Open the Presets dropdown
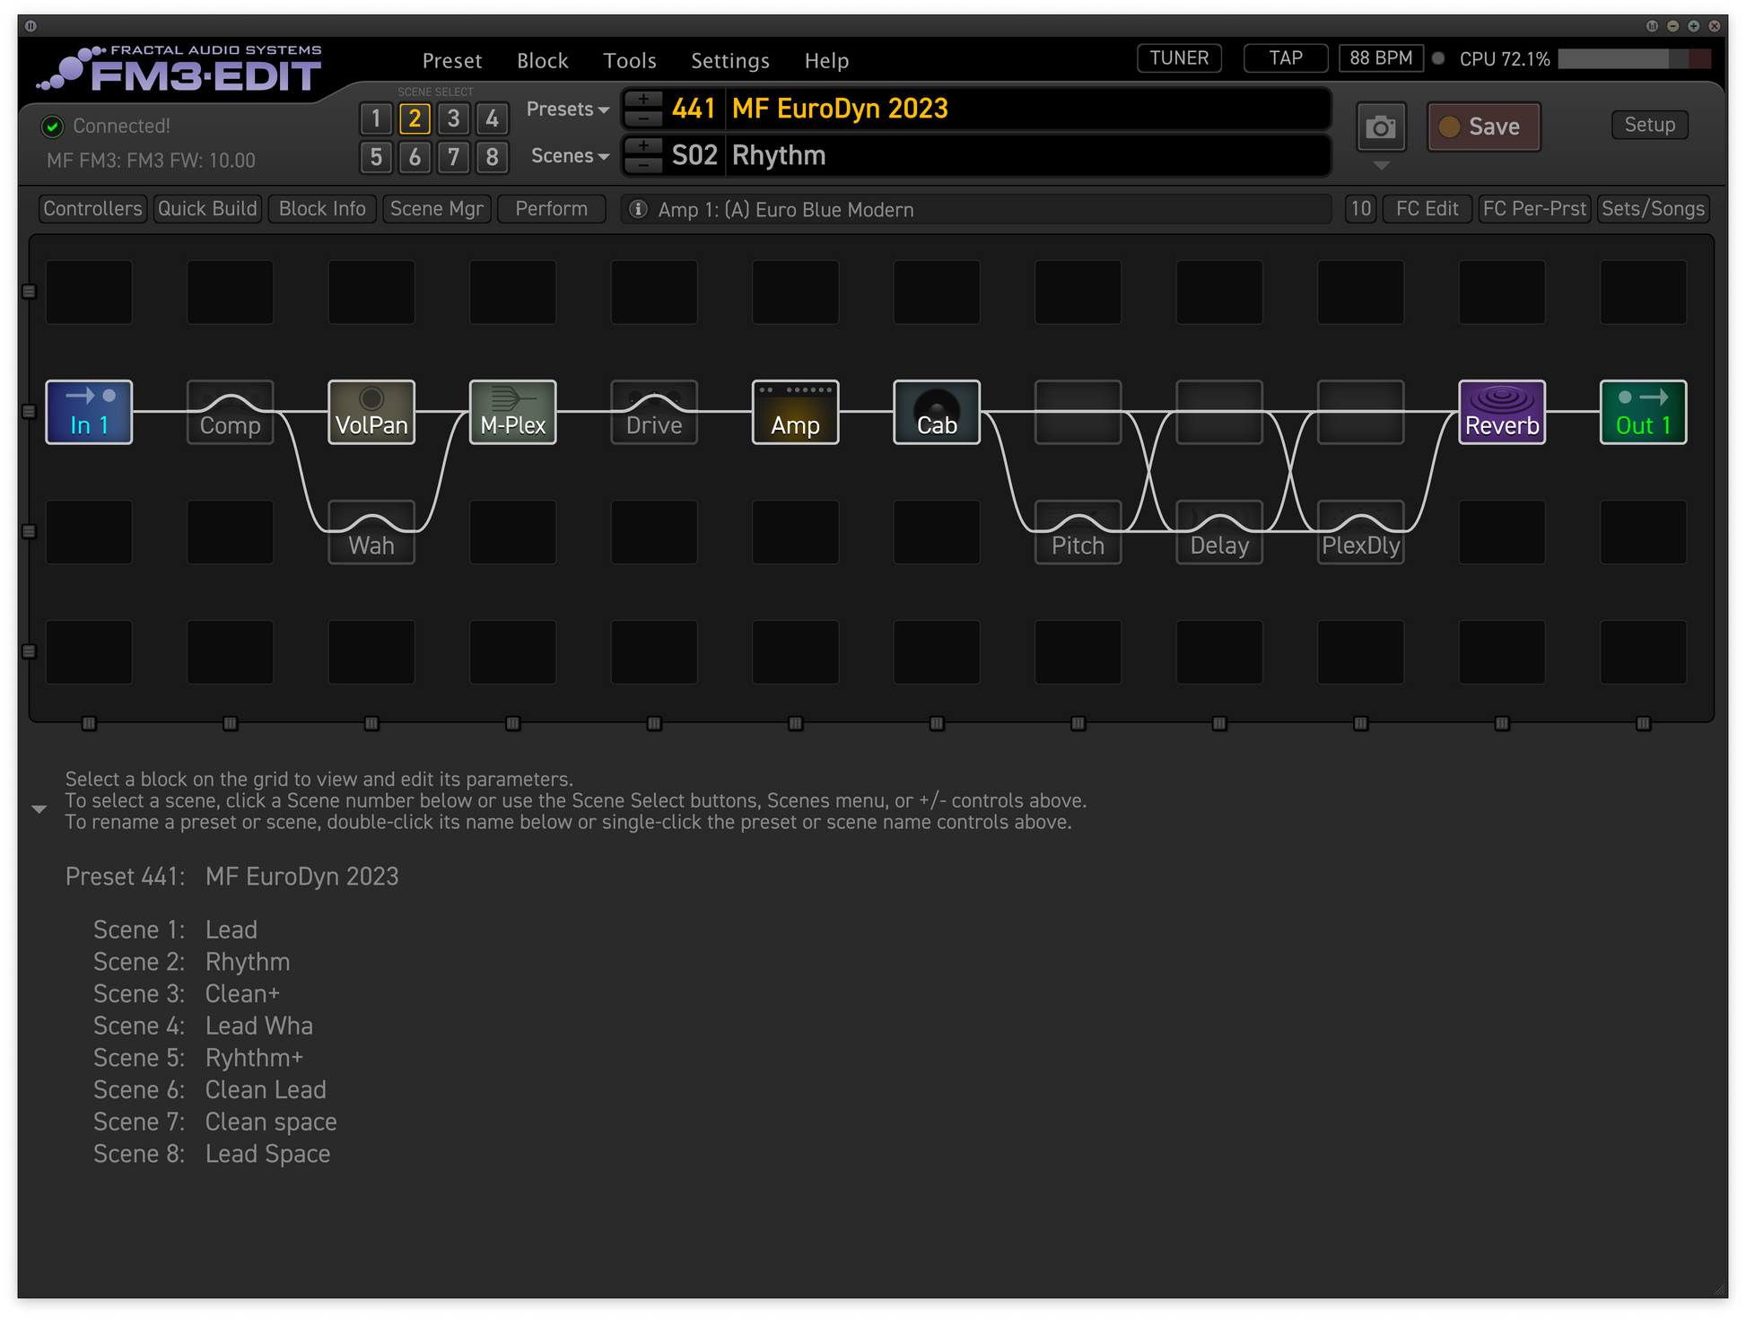 pyautogui.click(x=567, y=109)
